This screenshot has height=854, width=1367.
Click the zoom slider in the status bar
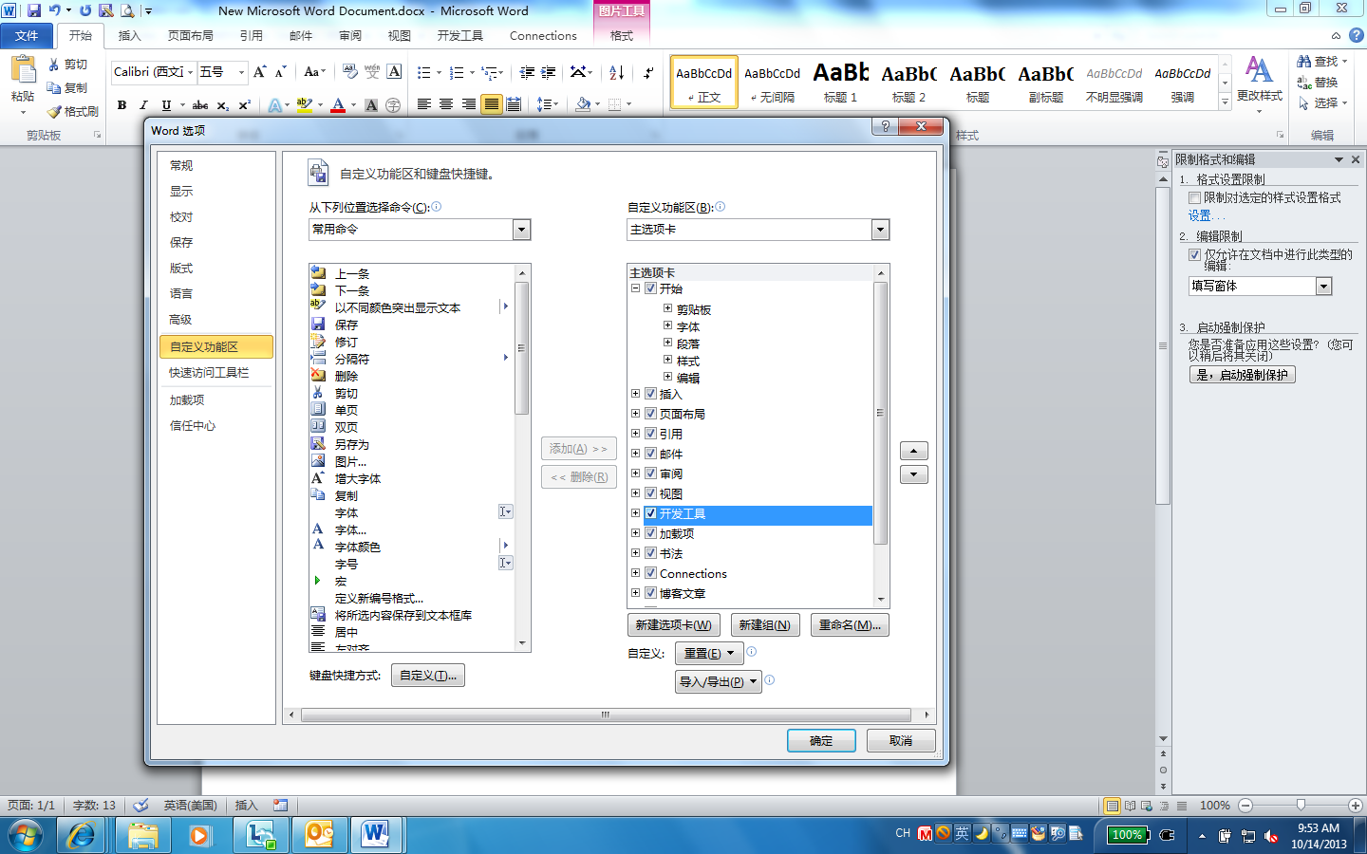[1301, 806]
